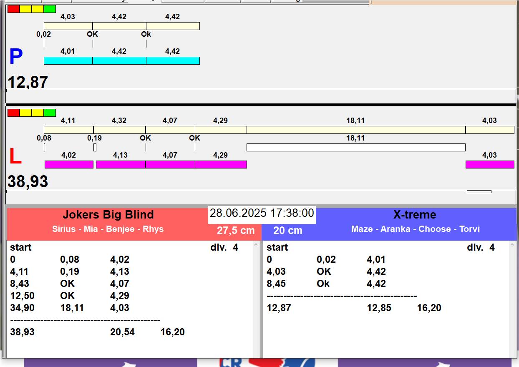
Task: Select the red L lane letter
Action: click(15, 157)
